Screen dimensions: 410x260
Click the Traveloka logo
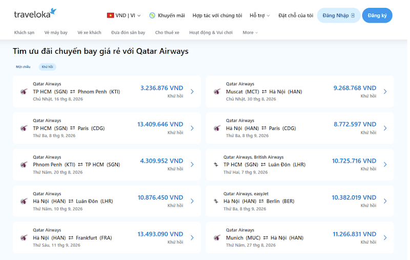click(35, 14)
